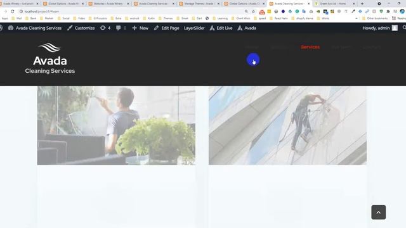Click the + New admin bar item
This screenshot has height=228, width=406.
click(140, 28)
